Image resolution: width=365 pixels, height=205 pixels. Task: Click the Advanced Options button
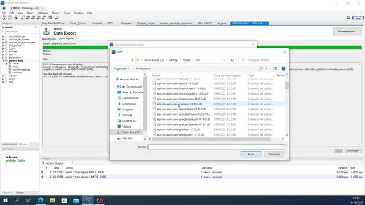pyautogui.click(x=347, y=31)
